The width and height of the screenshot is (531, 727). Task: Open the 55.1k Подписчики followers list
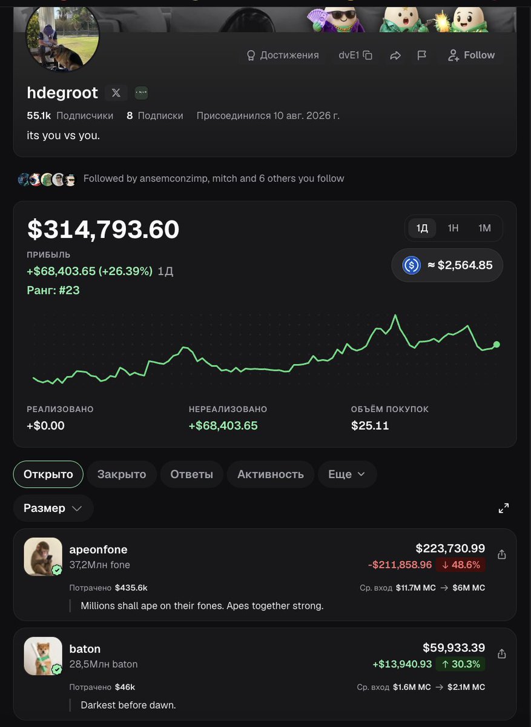point(70,115)
